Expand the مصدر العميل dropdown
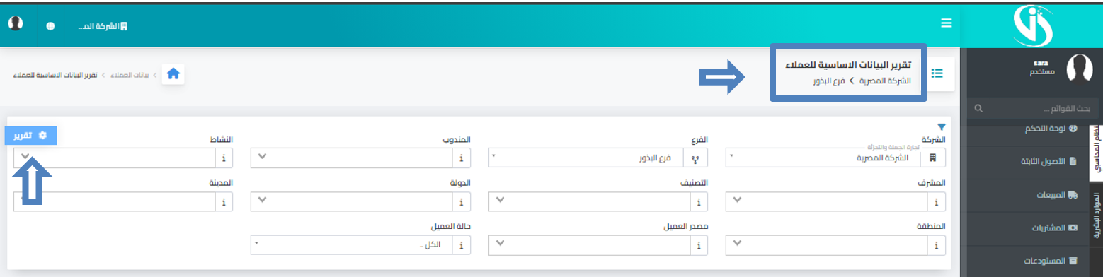 (x=590, y=245)
